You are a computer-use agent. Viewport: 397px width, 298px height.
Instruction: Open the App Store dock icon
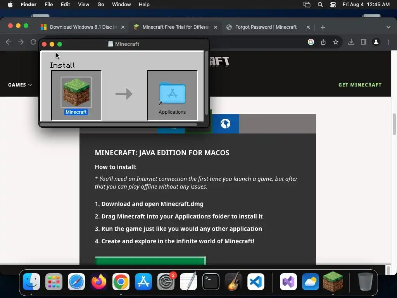(143, 282)
